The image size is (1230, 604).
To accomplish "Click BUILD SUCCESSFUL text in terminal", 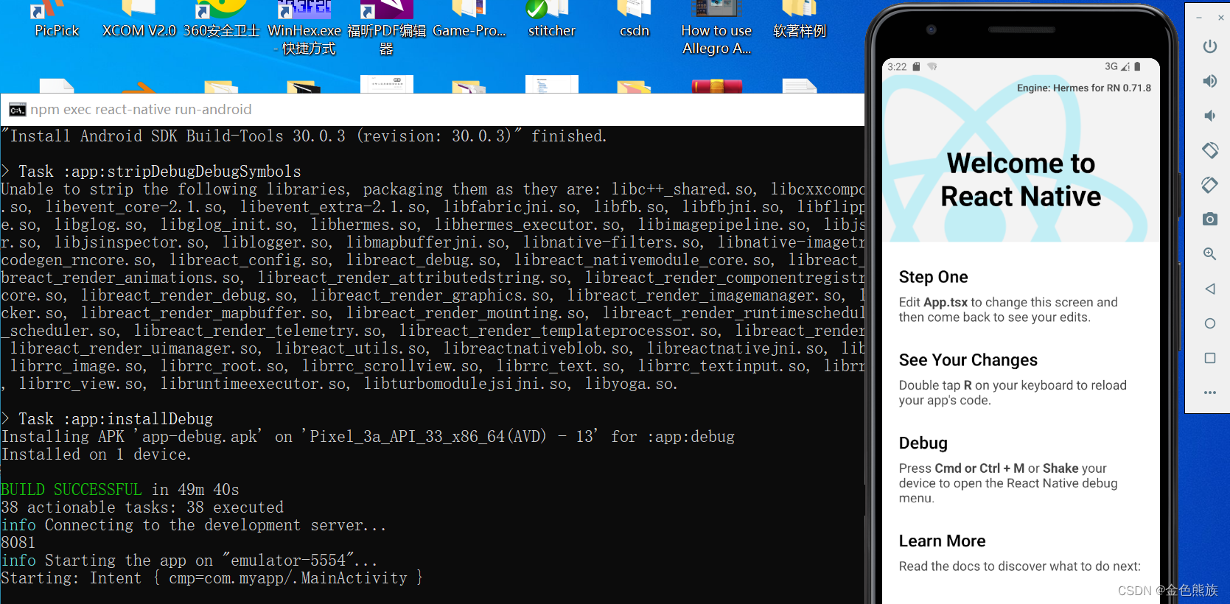I will click(x=71, y=490).
